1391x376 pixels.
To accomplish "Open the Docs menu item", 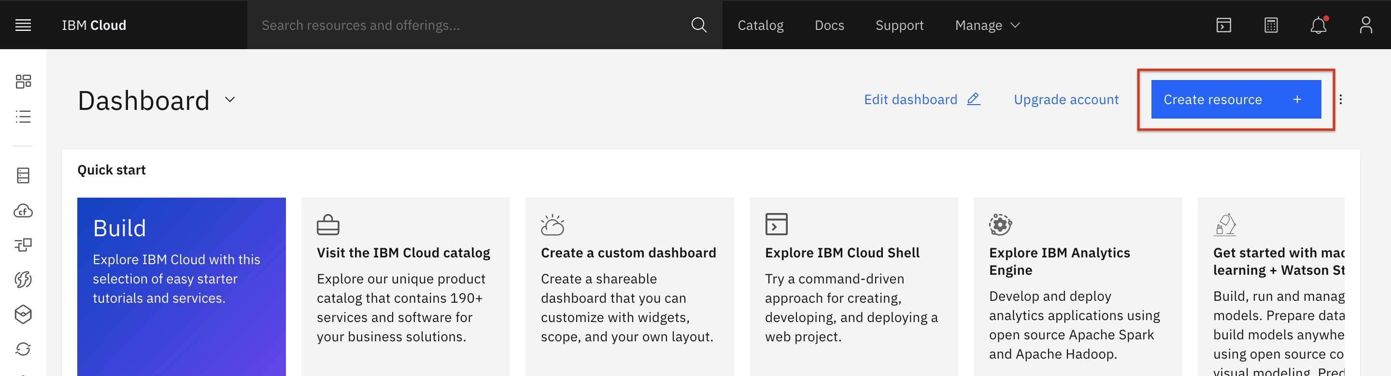I will [x=829, y=26].
